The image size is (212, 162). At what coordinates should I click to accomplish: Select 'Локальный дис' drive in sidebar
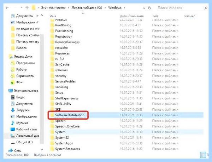(x=28, y=136)
